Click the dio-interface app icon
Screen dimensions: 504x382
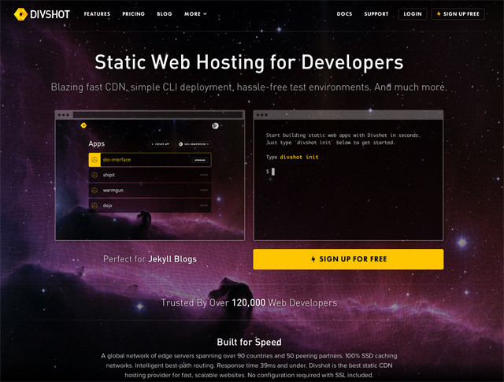94,160
